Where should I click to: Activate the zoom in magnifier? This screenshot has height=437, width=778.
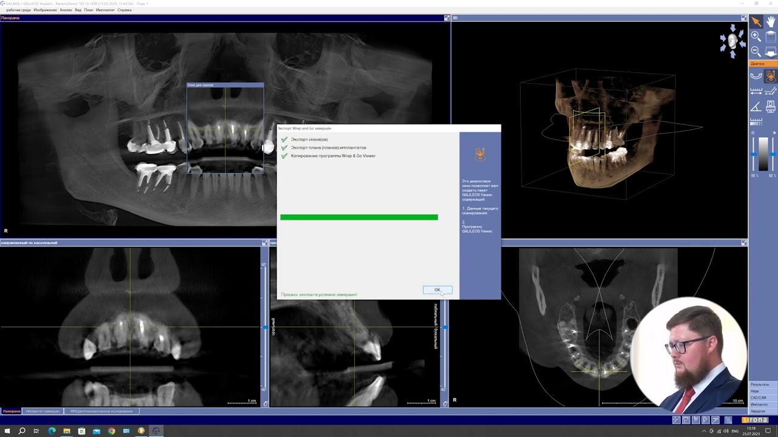tap(756, 36)
